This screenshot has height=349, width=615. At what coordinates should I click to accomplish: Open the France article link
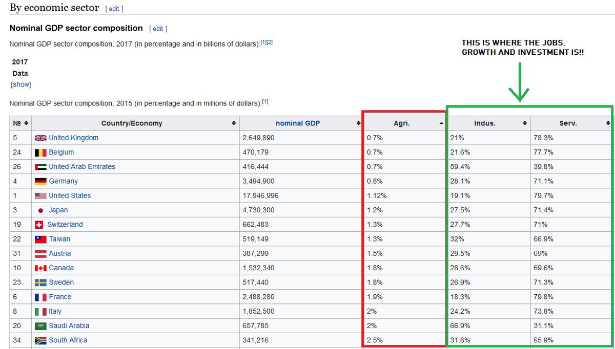point(60,297)
